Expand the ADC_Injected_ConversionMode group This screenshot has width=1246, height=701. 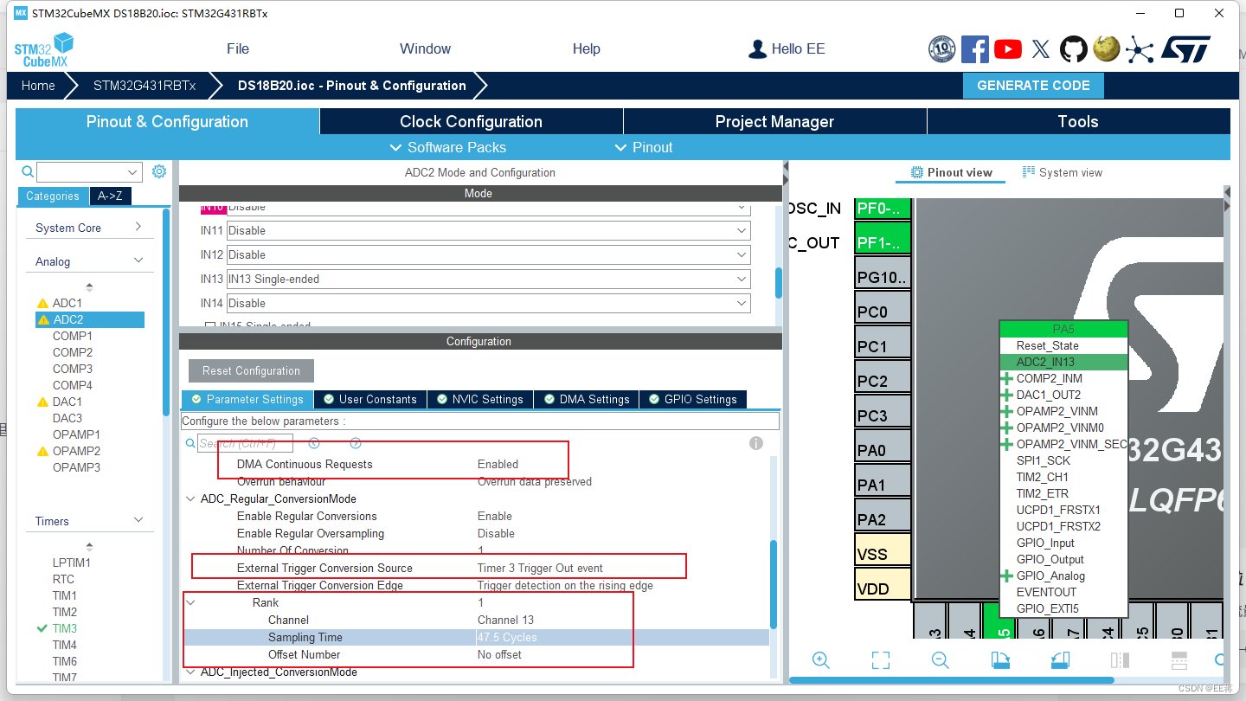(190, 672)
